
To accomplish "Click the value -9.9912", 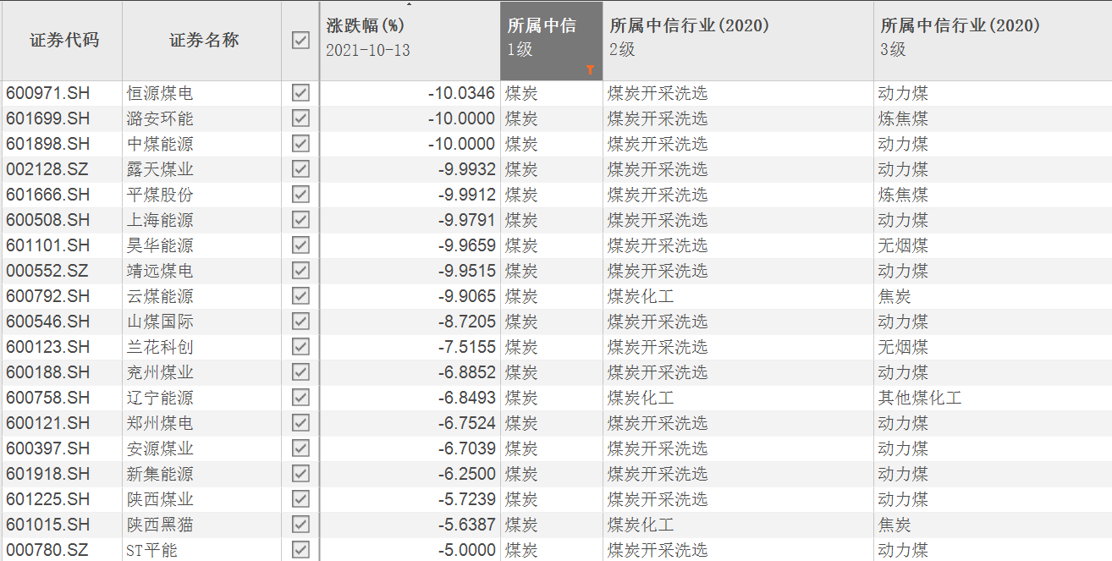I will click(x=466, y=195).
